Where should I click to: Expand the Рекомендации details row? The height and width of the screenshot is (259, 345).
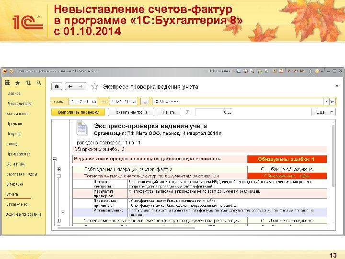[63, 212]
